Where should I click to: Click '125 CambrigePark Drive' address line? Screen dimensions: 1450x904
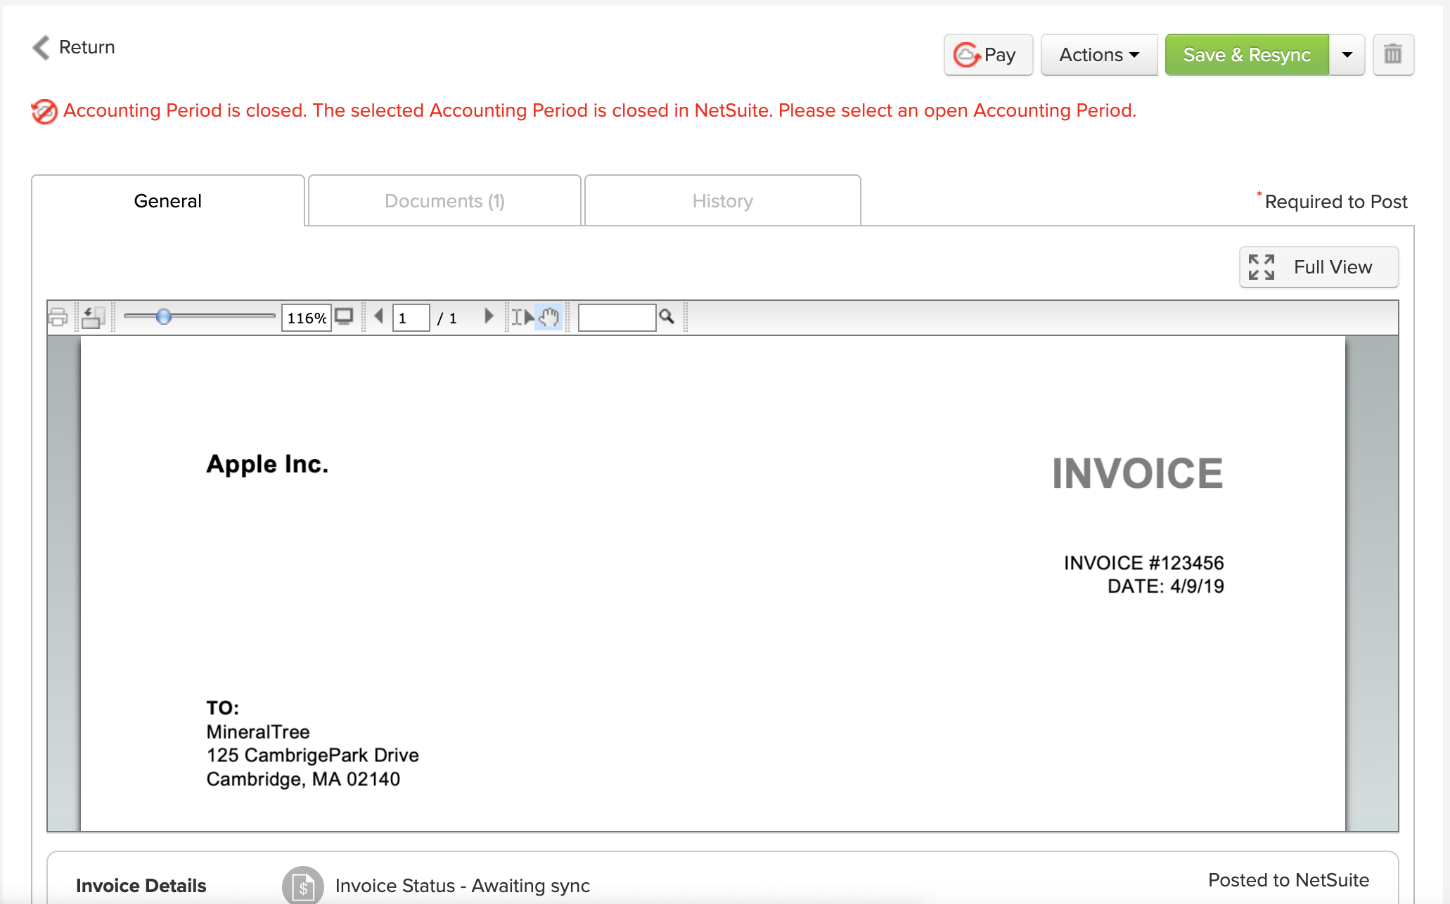coord(312,756)
